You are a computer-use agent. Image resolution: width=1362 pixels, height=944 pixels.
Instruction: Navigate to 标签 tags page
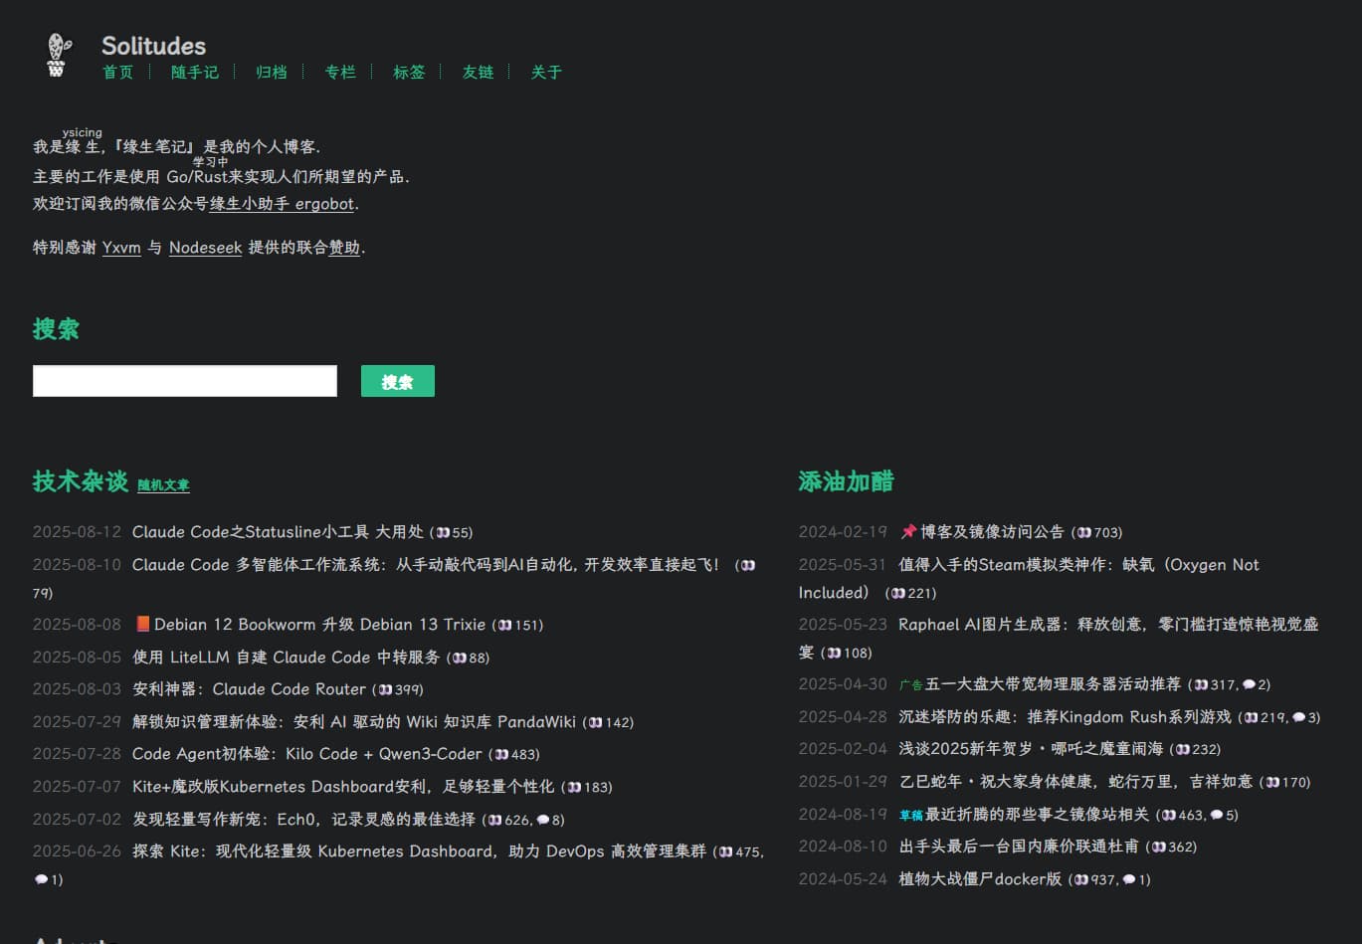408,72
